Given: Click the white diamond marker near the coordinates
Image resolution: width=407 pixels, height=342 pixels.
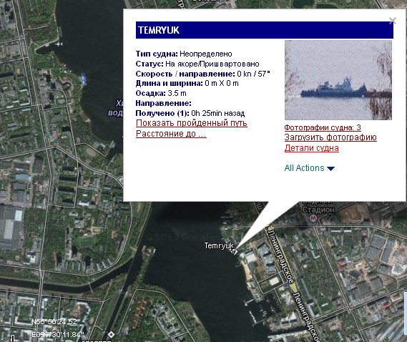Looking at the screenshot, I should [111, 334].
